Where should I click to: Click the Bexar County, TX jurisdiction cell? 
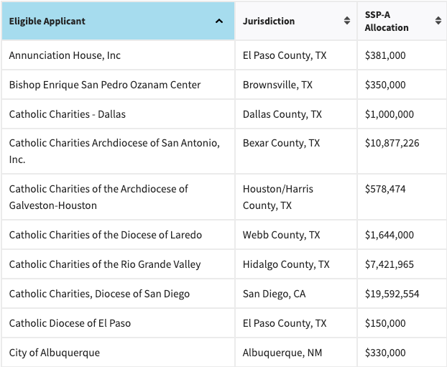pos(296,152)
